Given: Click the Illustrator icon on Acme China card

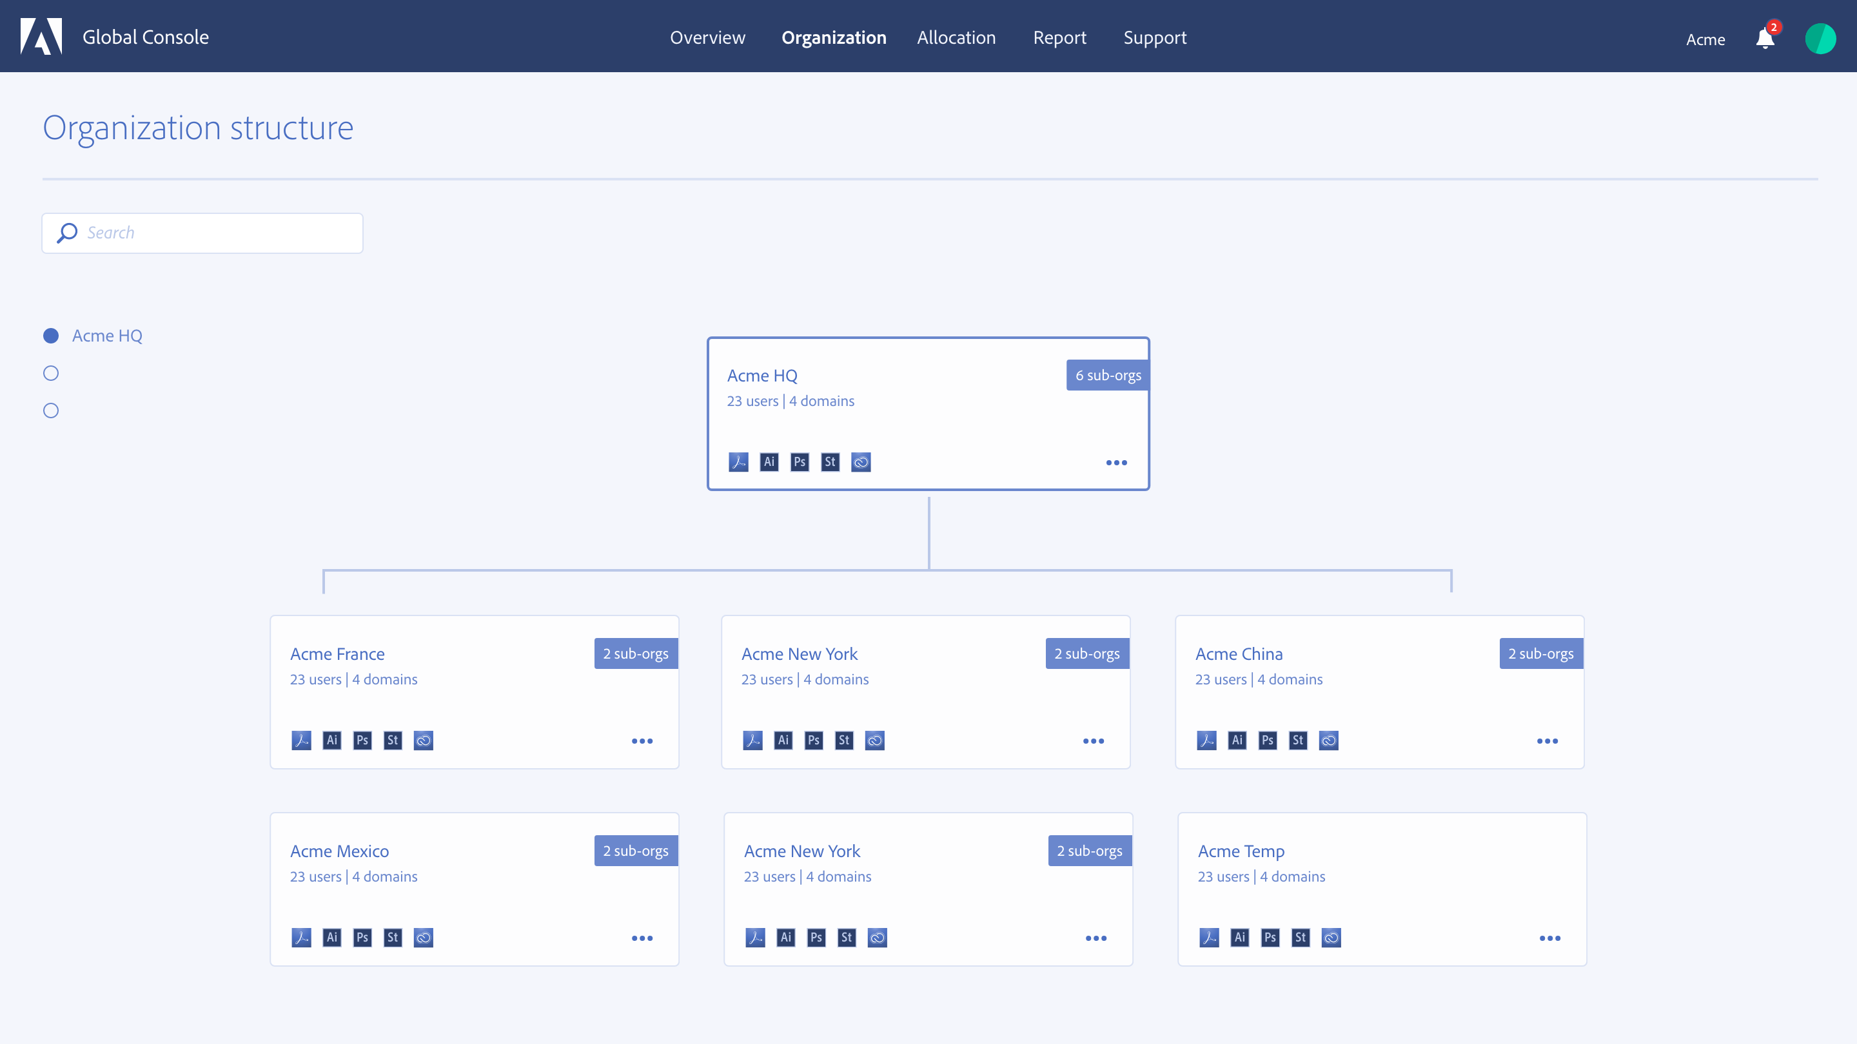Looking at the screenshot, I should point(1237,740).
